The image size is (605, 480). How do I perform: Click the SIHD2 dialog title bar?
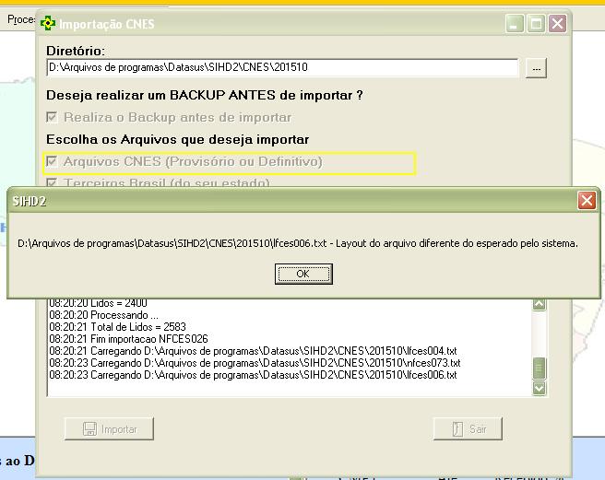(277, 200)
